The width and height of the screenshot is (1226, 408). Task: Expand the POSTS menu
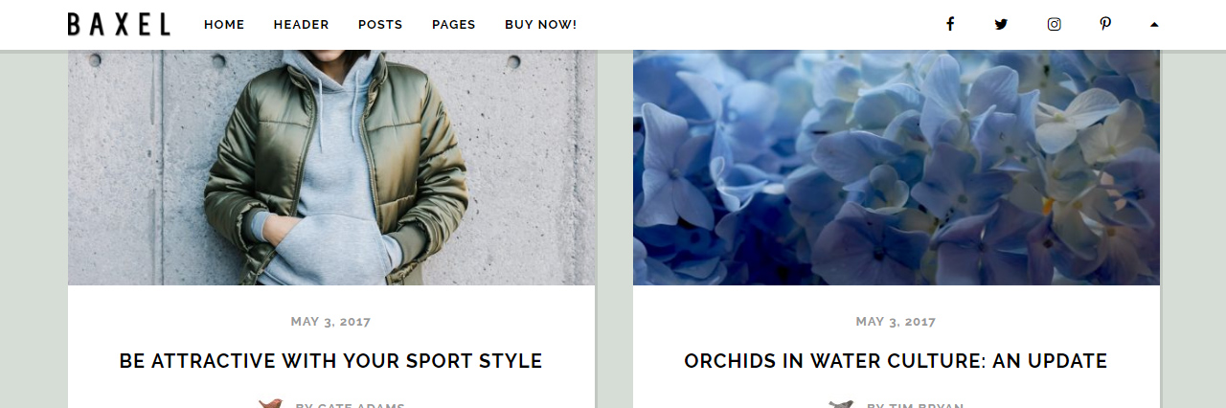pos(380,25)
